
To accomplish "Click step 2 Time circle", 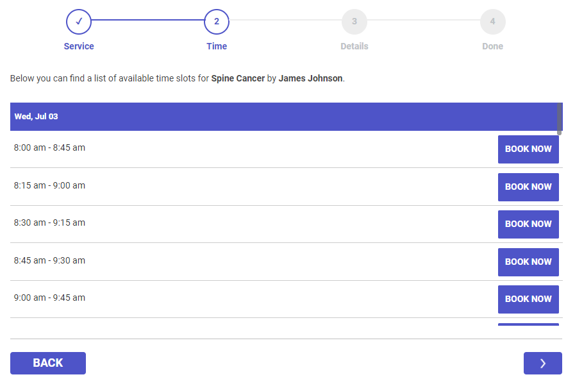I will (x=217, y=21).
